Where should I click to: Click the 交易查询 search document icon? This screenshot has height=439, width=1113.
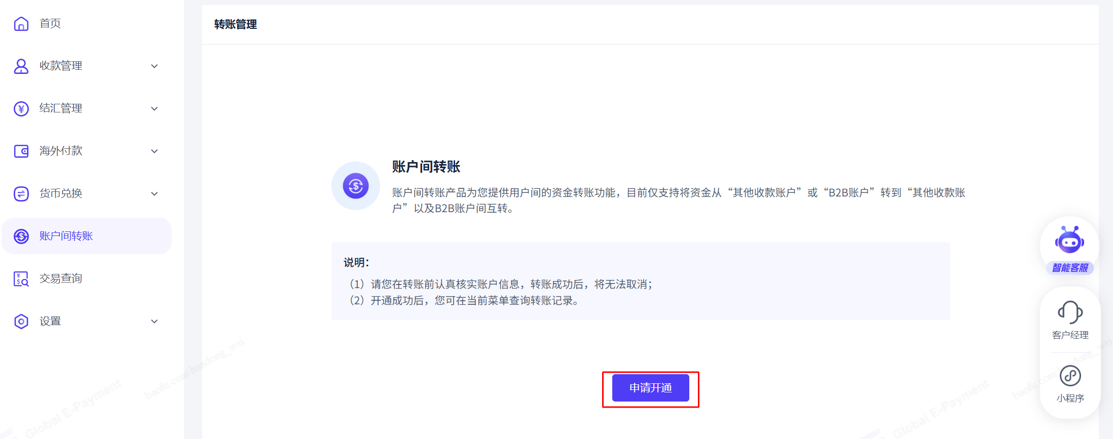[21, 279]
